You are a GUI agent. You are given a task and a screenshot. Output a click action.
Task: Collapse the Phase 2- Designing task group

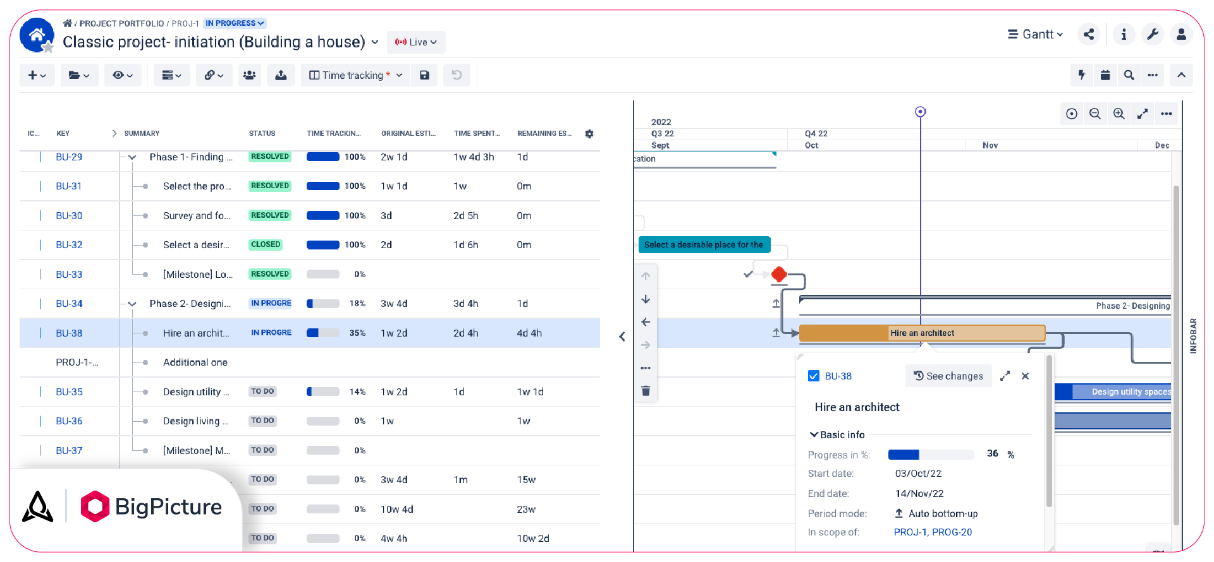coord(132,304)
